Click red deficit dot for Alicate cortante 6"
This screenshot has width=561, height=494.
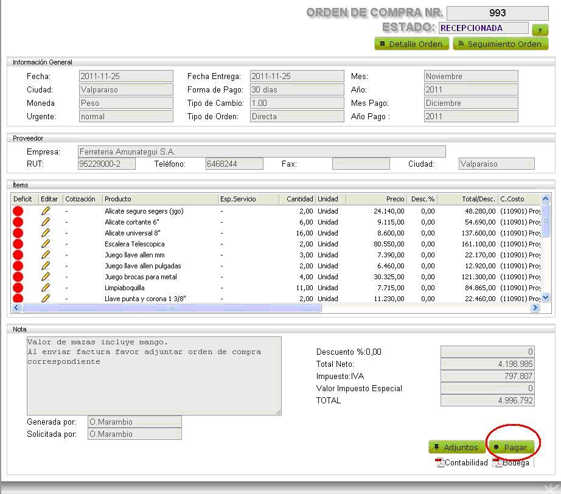click(18, 222)
